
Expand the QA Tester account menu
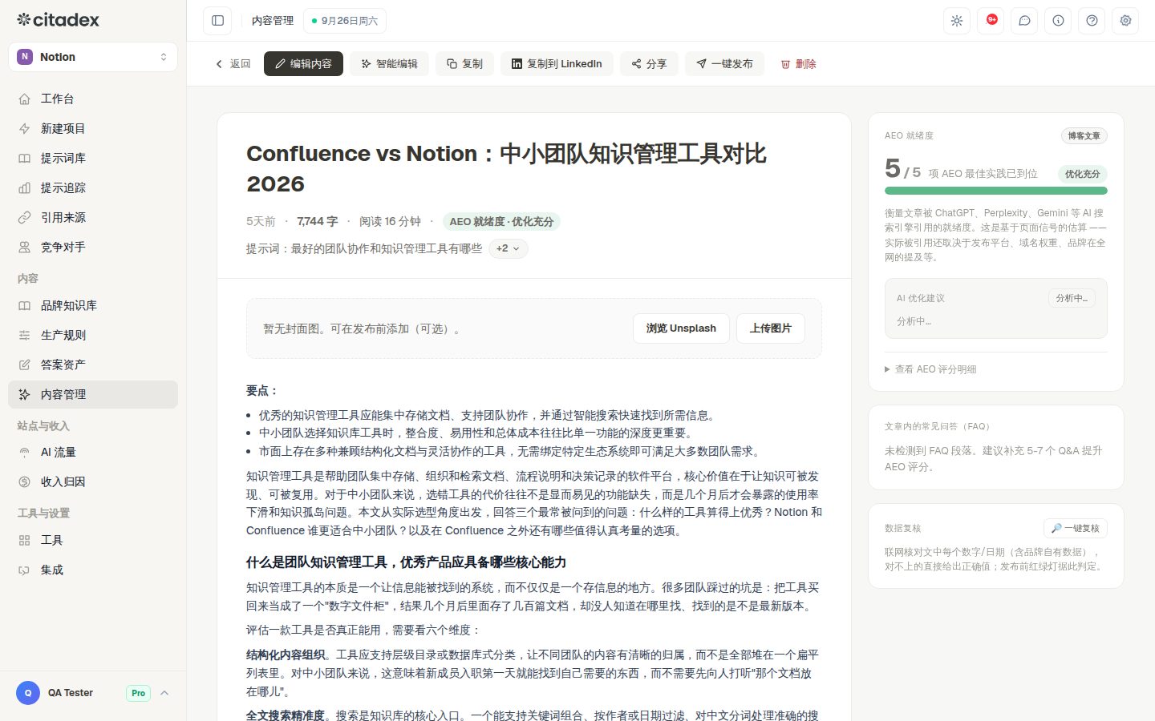pos(93,693)
